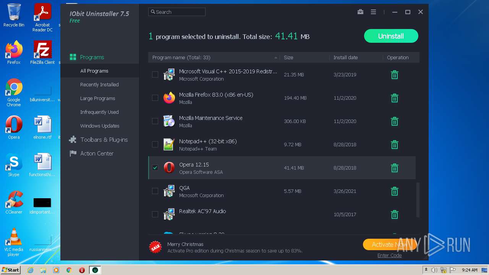Click the trash icon for Mozilla Maintenance Service

coord(395,121)
